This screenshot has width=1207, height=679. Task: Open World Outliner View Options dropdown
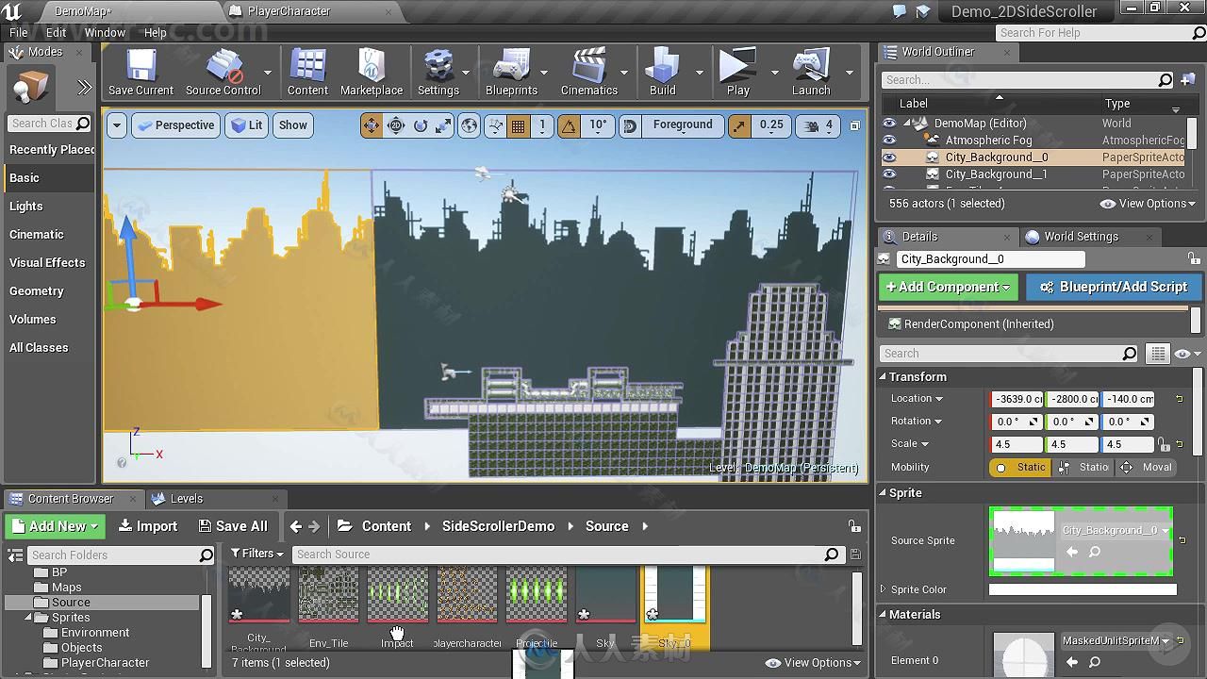pyautogui.click(x=1148, y=204)
